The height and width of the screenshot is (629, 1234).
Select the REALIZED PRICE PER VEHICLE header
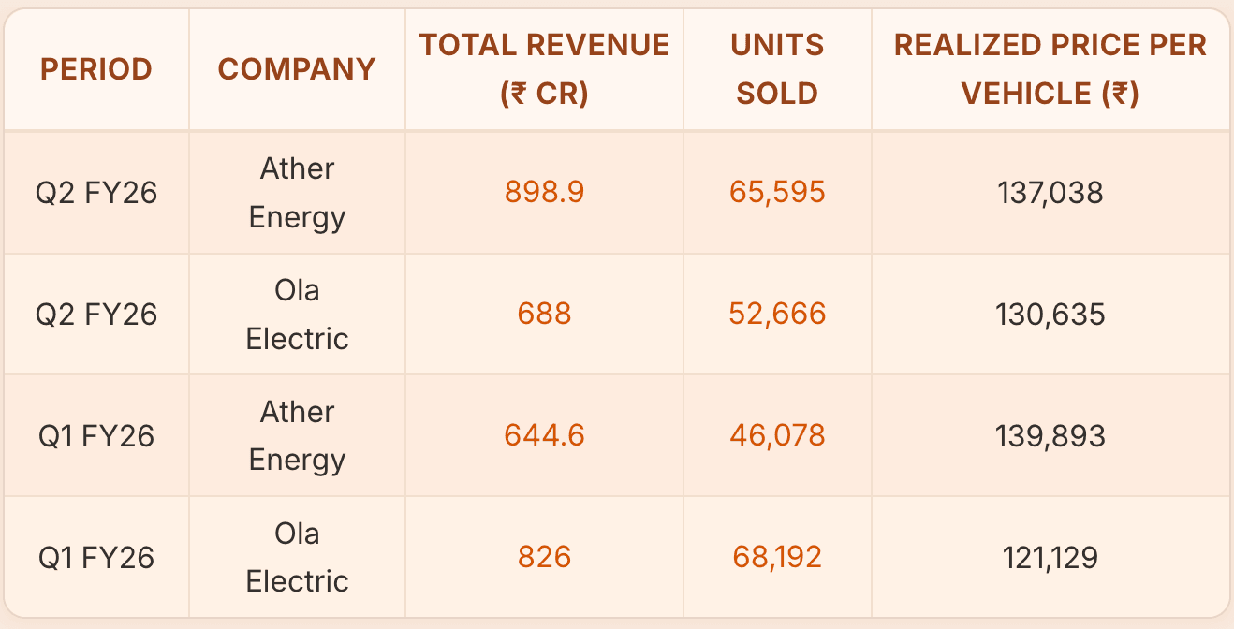tap(1050, 69)
